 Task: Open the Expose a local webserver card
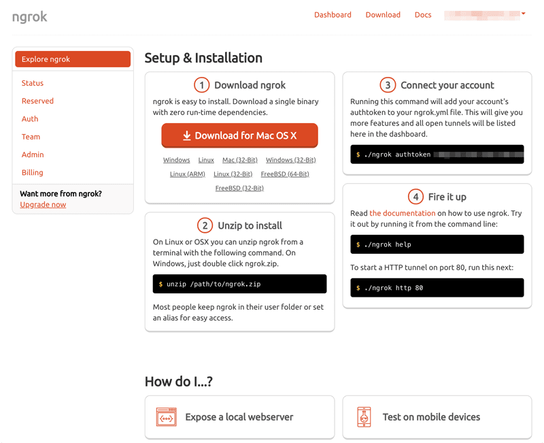[x=240, y=417]
